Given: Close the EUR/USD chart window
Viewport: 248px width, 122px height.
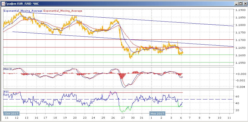Looking at the screenshot, I should click(245, 3).
